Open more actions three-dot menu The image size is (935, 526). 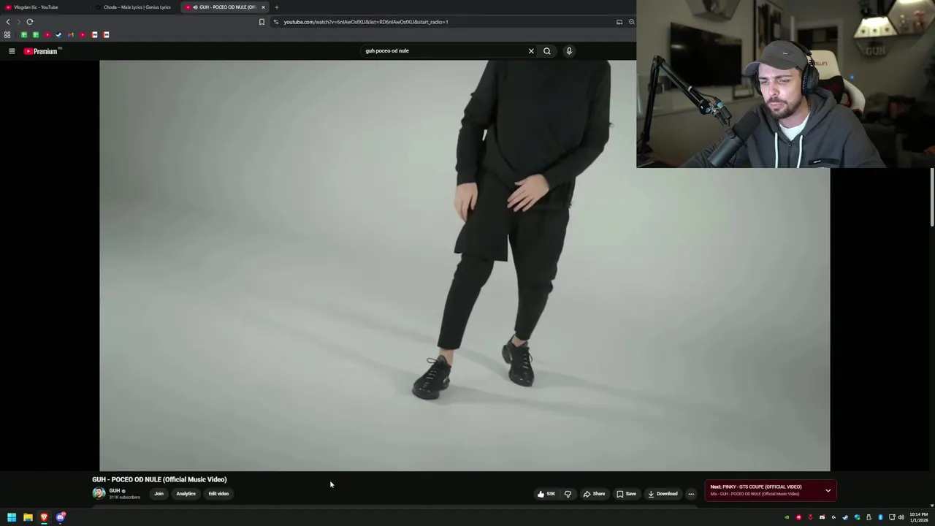click(x=691, y=494)
